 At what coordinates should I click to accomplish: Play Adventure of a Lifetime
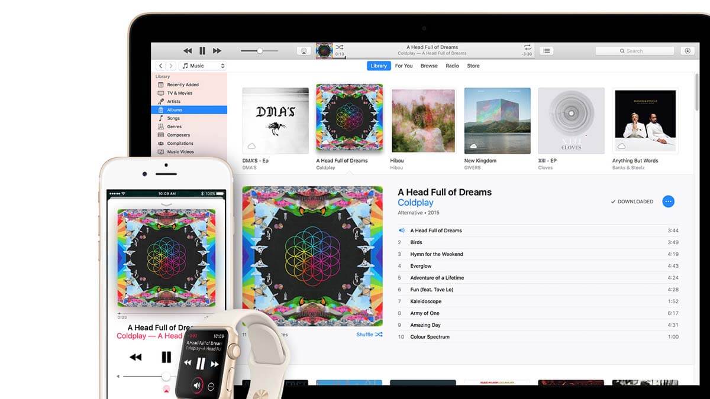coord(538,278)
